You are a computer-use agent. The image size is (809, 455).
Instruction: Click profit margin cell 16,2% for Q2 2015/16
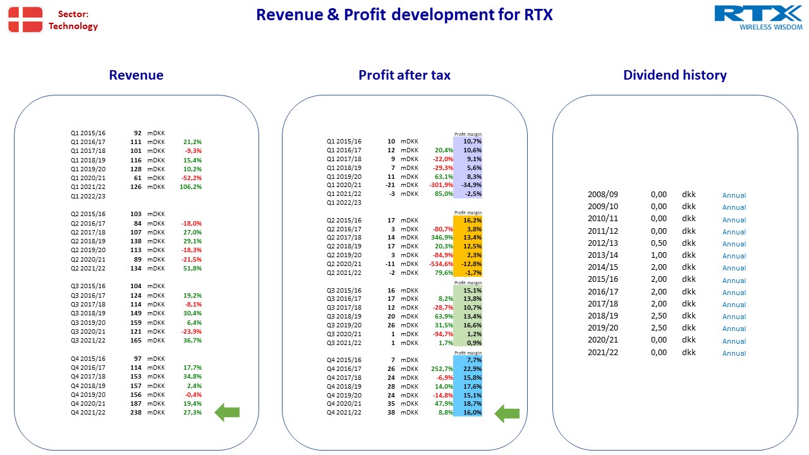click(x=468, y=221)
